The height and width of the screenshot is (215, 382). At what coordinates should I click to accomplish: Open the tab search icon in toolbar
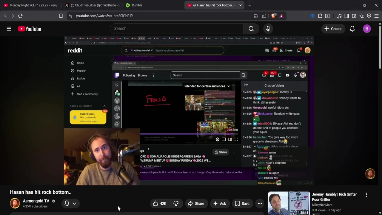click(327, 16)
